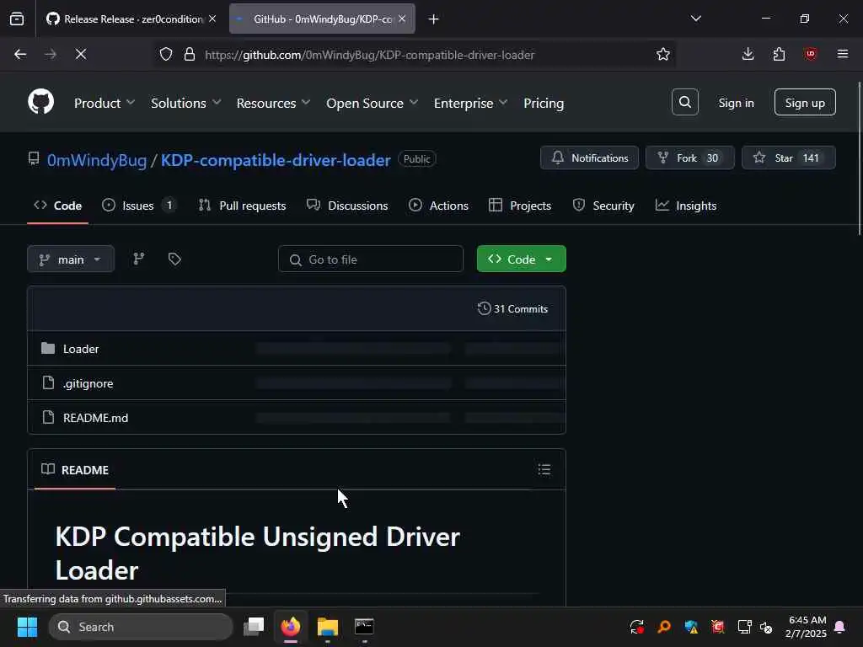This screenshot has height=647, width=863.
Task: Expand Product navigation menu
Action: [x=104, y=103]
